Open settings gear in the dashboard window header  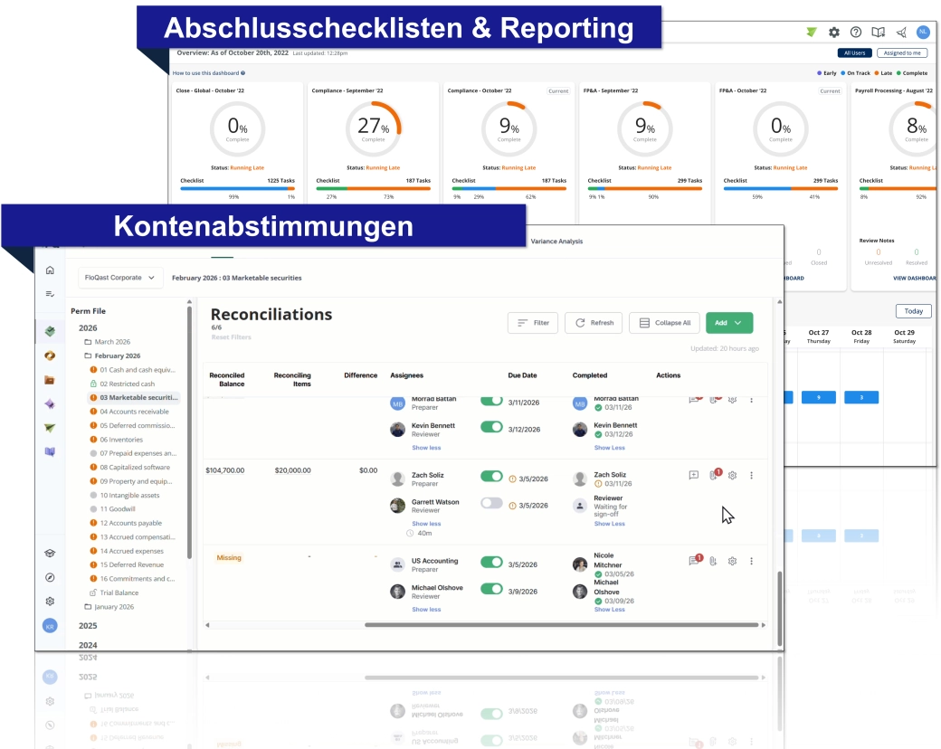click(834, 33)
